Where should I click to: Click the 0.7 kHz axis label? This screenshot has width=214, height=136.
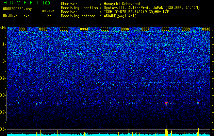coord(3,112)
